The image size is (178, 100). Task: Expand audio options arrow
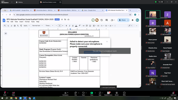[8, 93]
